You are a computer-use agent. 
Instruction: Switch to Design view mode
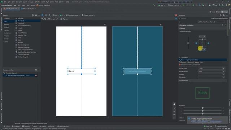225,12
